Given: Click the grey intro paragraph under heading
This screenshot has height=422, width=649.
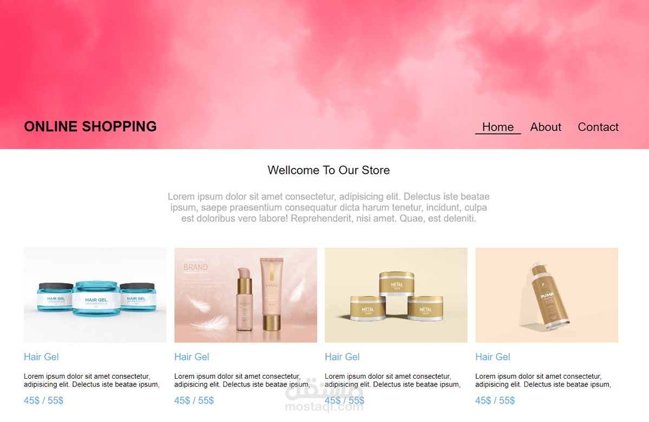Looking at the screenshot, I should coord(329,207).
